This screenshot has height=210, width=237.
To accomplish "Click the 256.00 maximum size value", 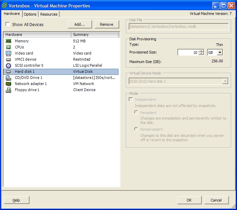I will point(217,61).
